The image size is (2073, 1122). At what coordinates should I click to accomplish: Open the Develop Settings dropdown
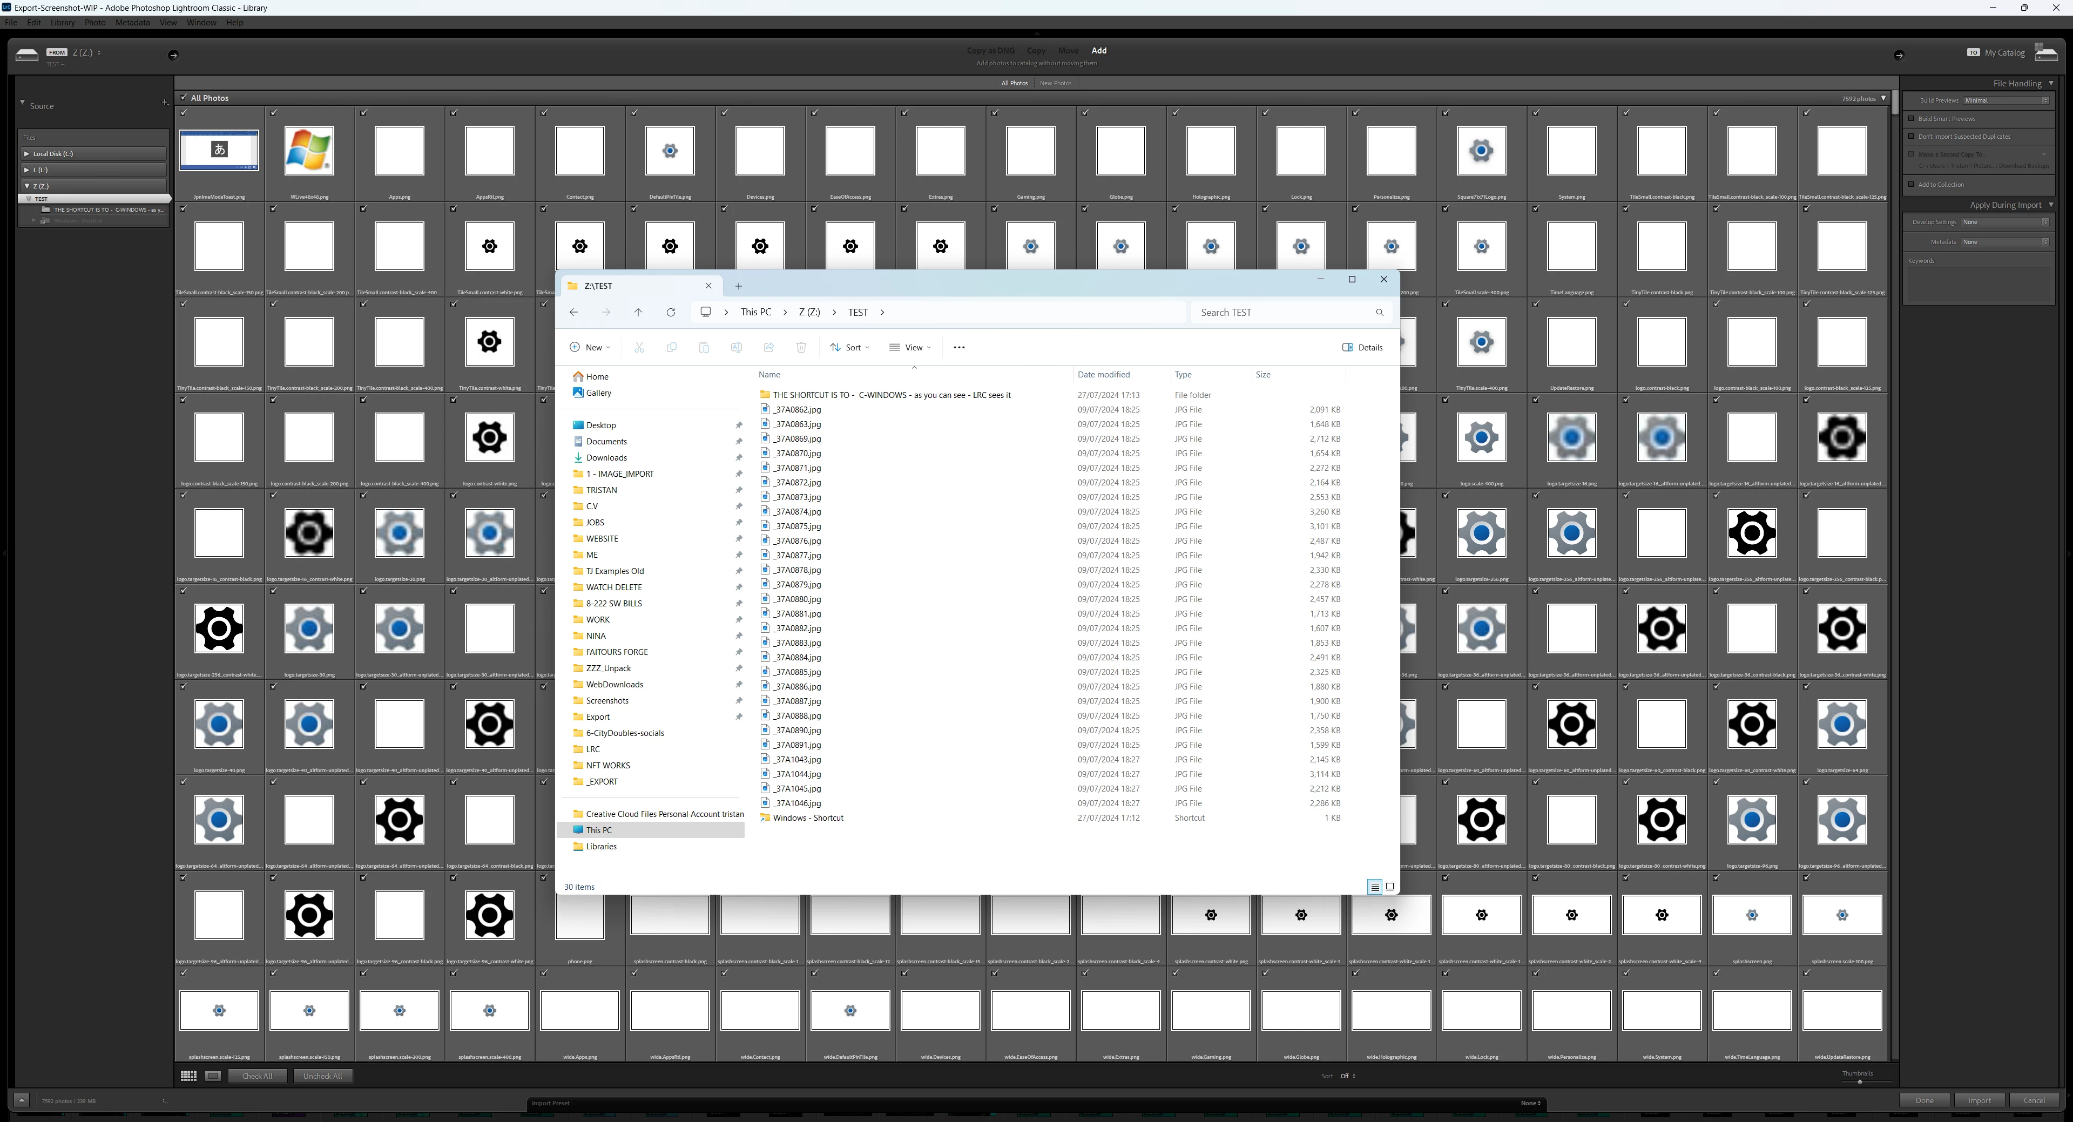[2004, 222]
